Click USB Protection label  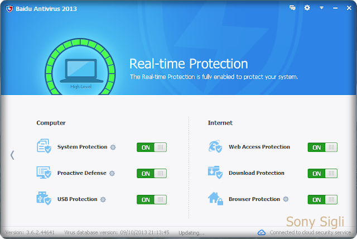click(77, 199)
